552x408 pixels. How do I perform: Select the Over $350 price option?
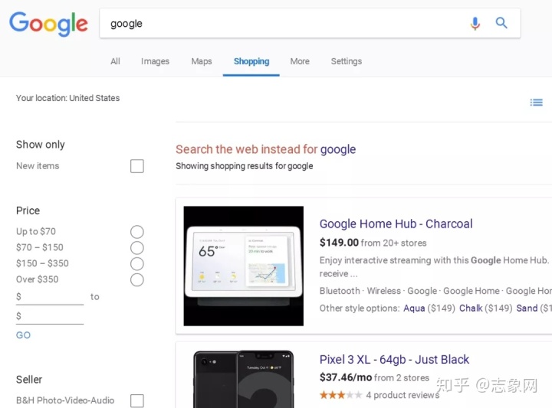(137, 280)
